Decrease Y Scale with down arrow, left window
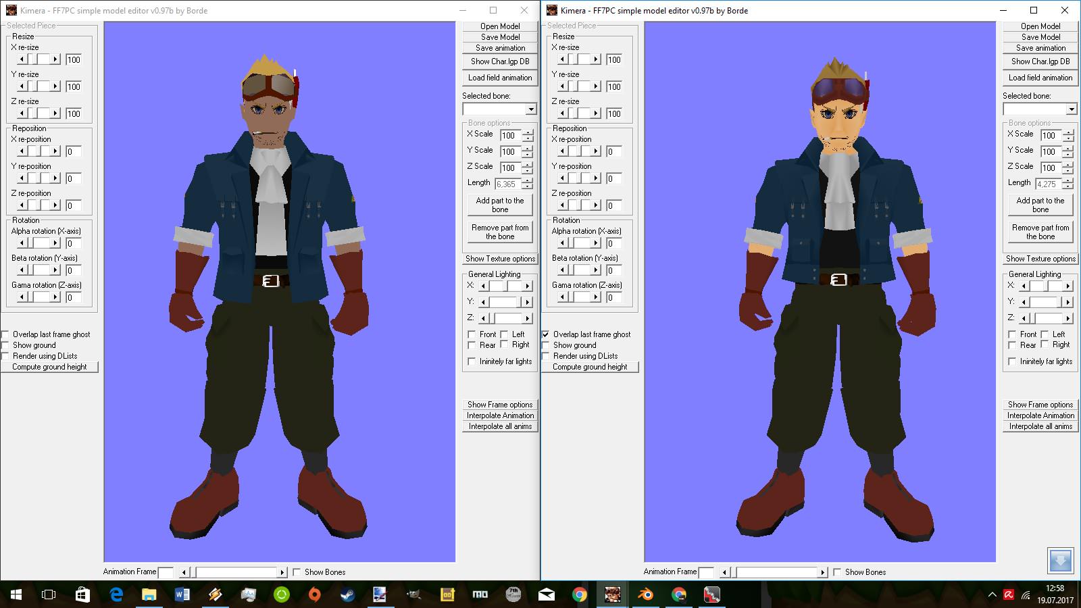This screenshot has height=608, width=1081. point(527,155)
